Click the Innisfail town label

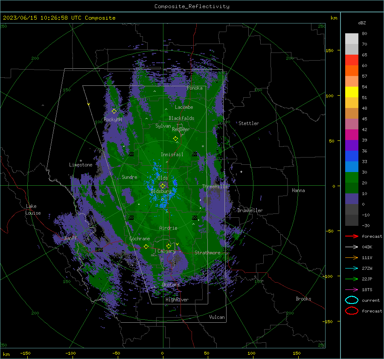click(x=172, y=155)
